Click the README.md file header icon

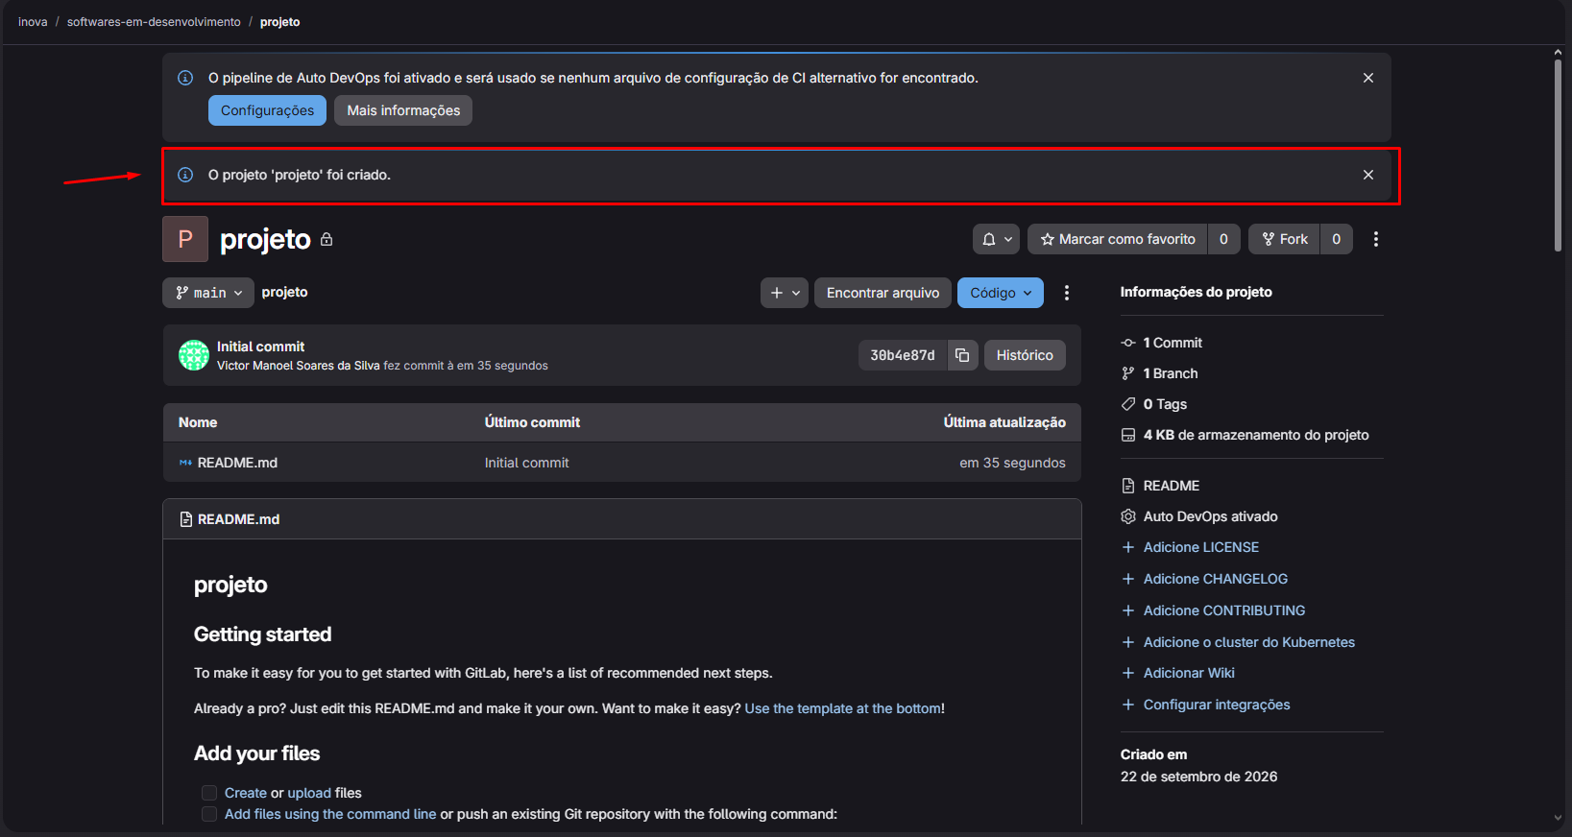click(186, 519)
